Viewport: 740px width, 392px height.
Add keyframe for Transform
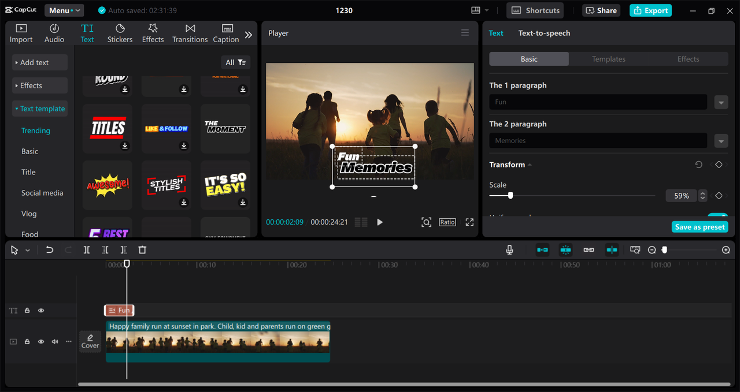[719, 165]
